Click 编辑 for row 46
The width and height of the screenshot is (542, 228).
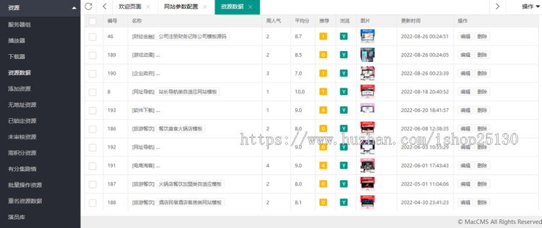[x=466, y=36]
